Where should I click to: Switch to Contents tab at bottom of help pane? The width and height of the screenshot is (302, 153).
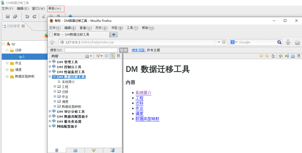tap(56, 150)
